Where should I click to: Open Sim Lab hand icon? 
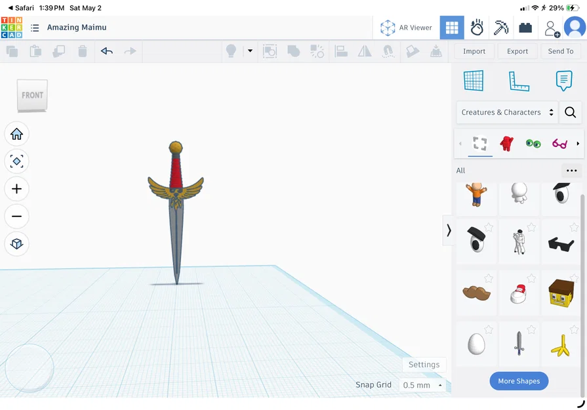coord(477,28)
